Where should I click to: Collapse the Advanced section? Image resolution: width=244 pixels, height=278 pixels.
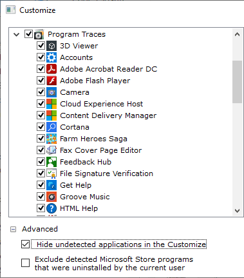[x=13, y=230]
